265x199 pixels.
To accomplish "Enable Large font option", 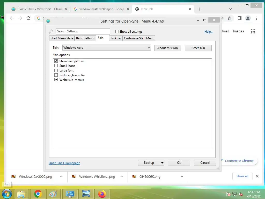I will (x=56, y=70).
